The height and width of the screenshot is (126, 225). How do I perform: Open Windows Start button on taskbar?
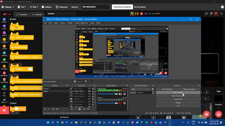pyautogui.click(x=48, y=123)
